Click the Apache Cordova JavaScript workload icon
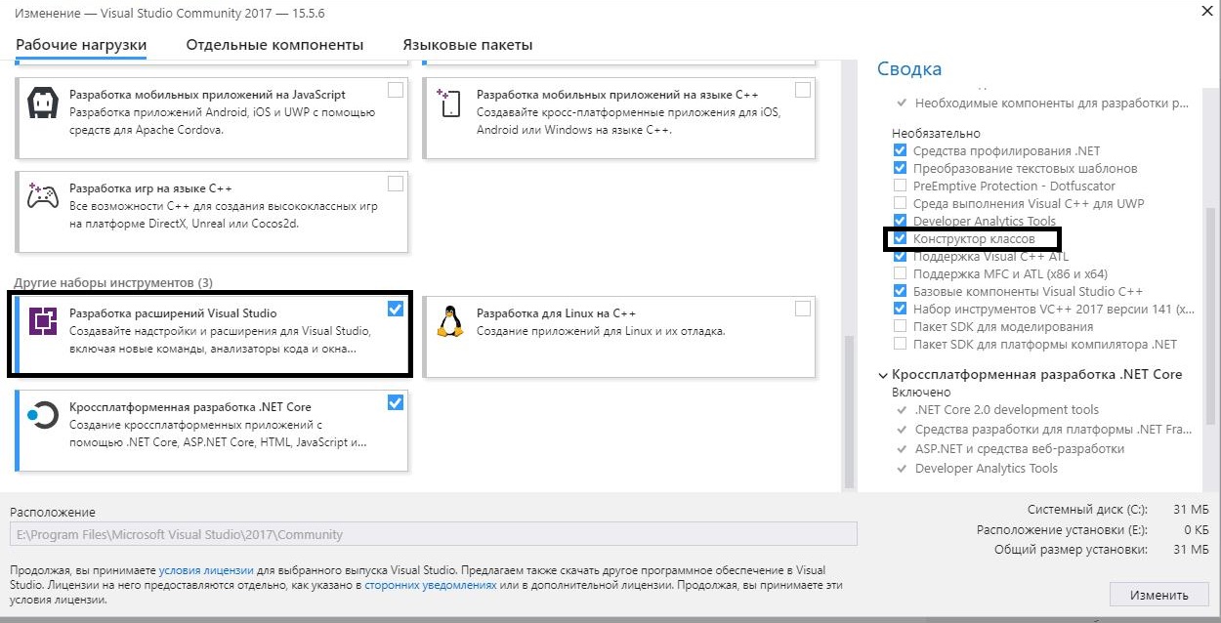1221x623 pixels. (42, 104)
